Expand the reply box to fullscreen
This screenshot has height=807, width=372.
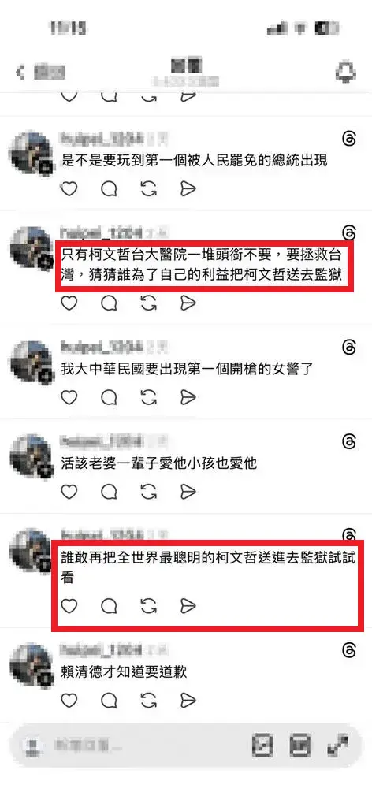click(x=337, y=745)
